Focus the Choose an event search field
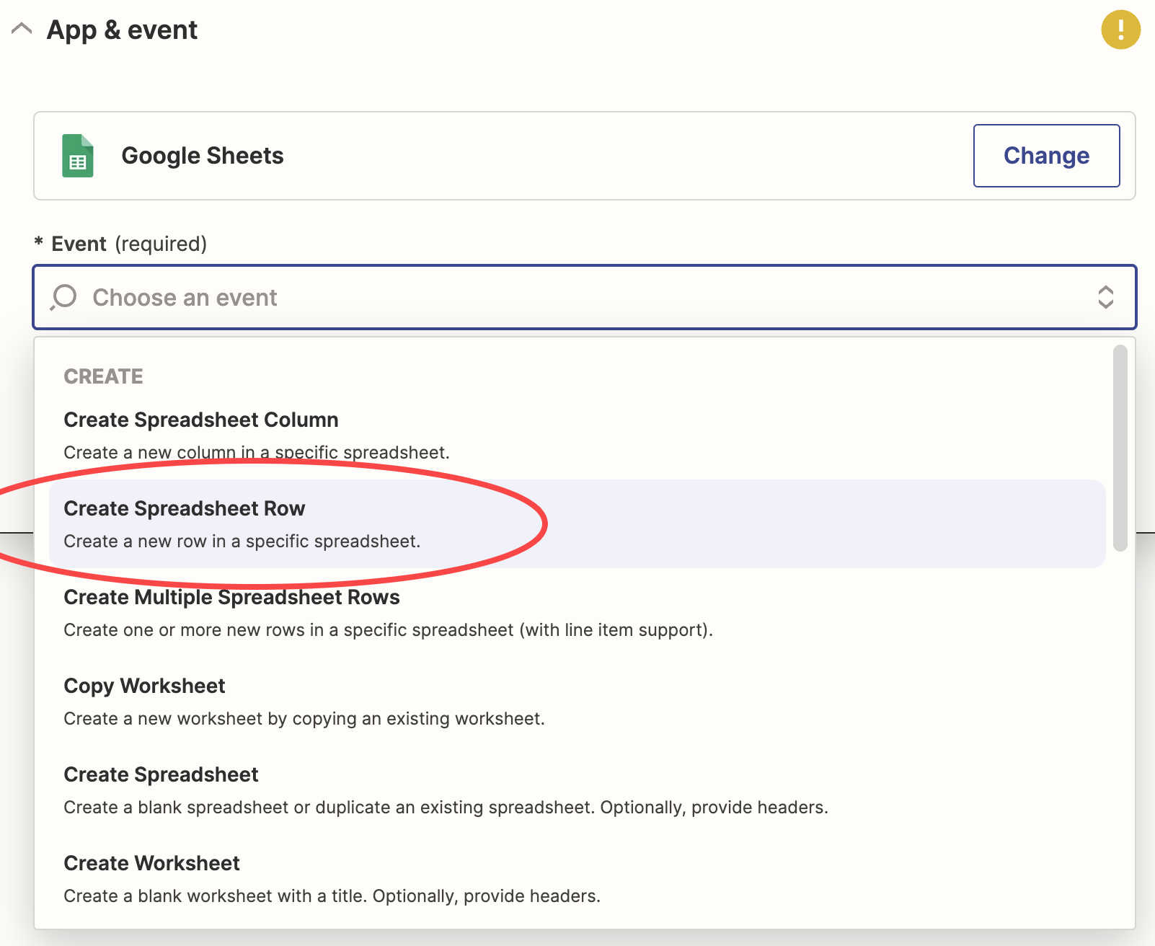The height and width of the screenshot is (946, 1155). (584, 297)
